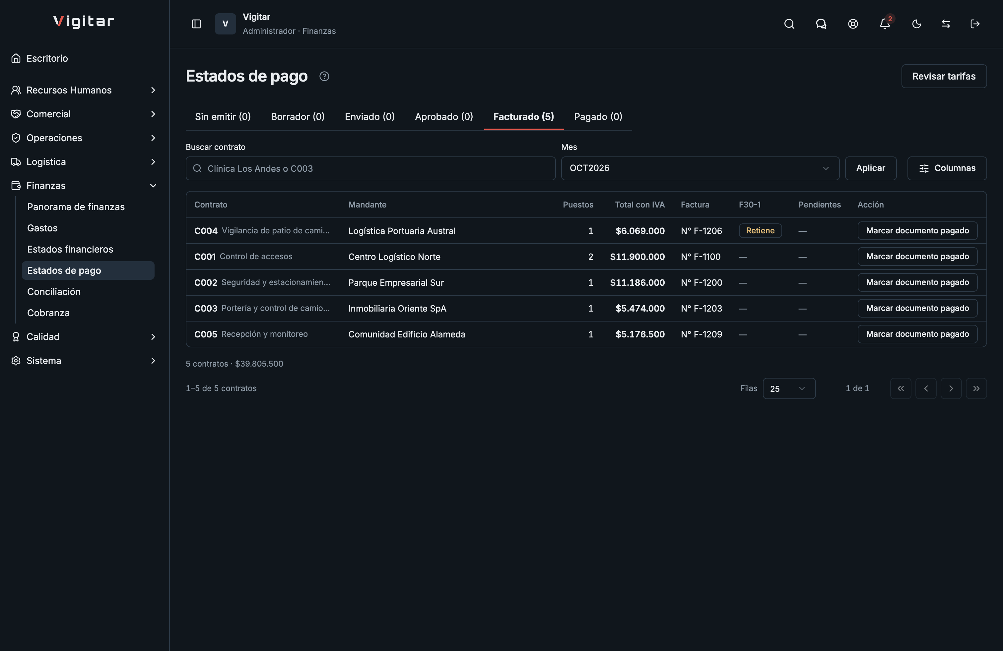Click the Revisar tarifas button
The image size is (1003, 651).
tap(944, 76)
